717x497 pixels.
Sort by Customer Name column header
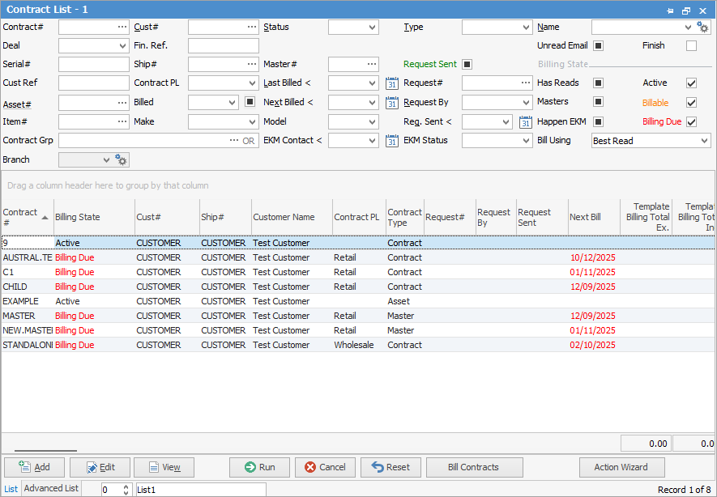tap(292, 218)
